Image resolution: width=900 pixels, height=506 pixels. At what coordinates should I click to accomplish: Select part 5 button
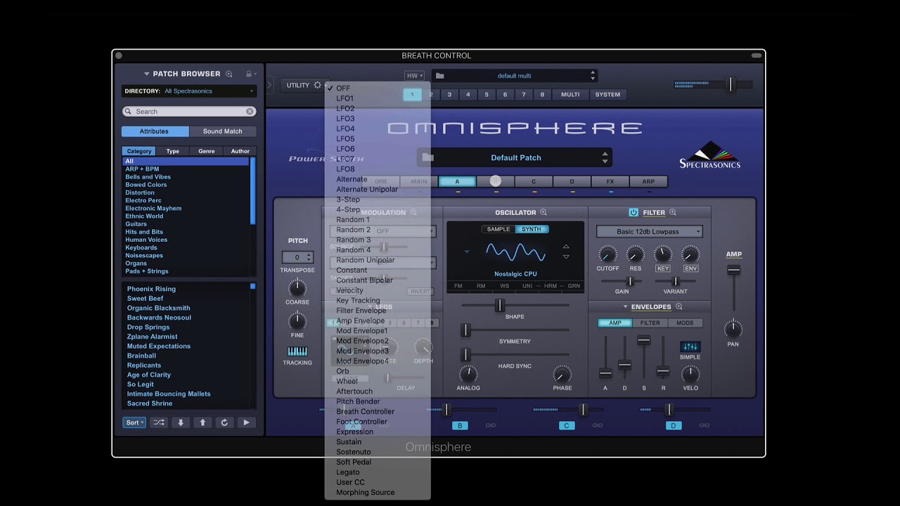coord(487,94)
